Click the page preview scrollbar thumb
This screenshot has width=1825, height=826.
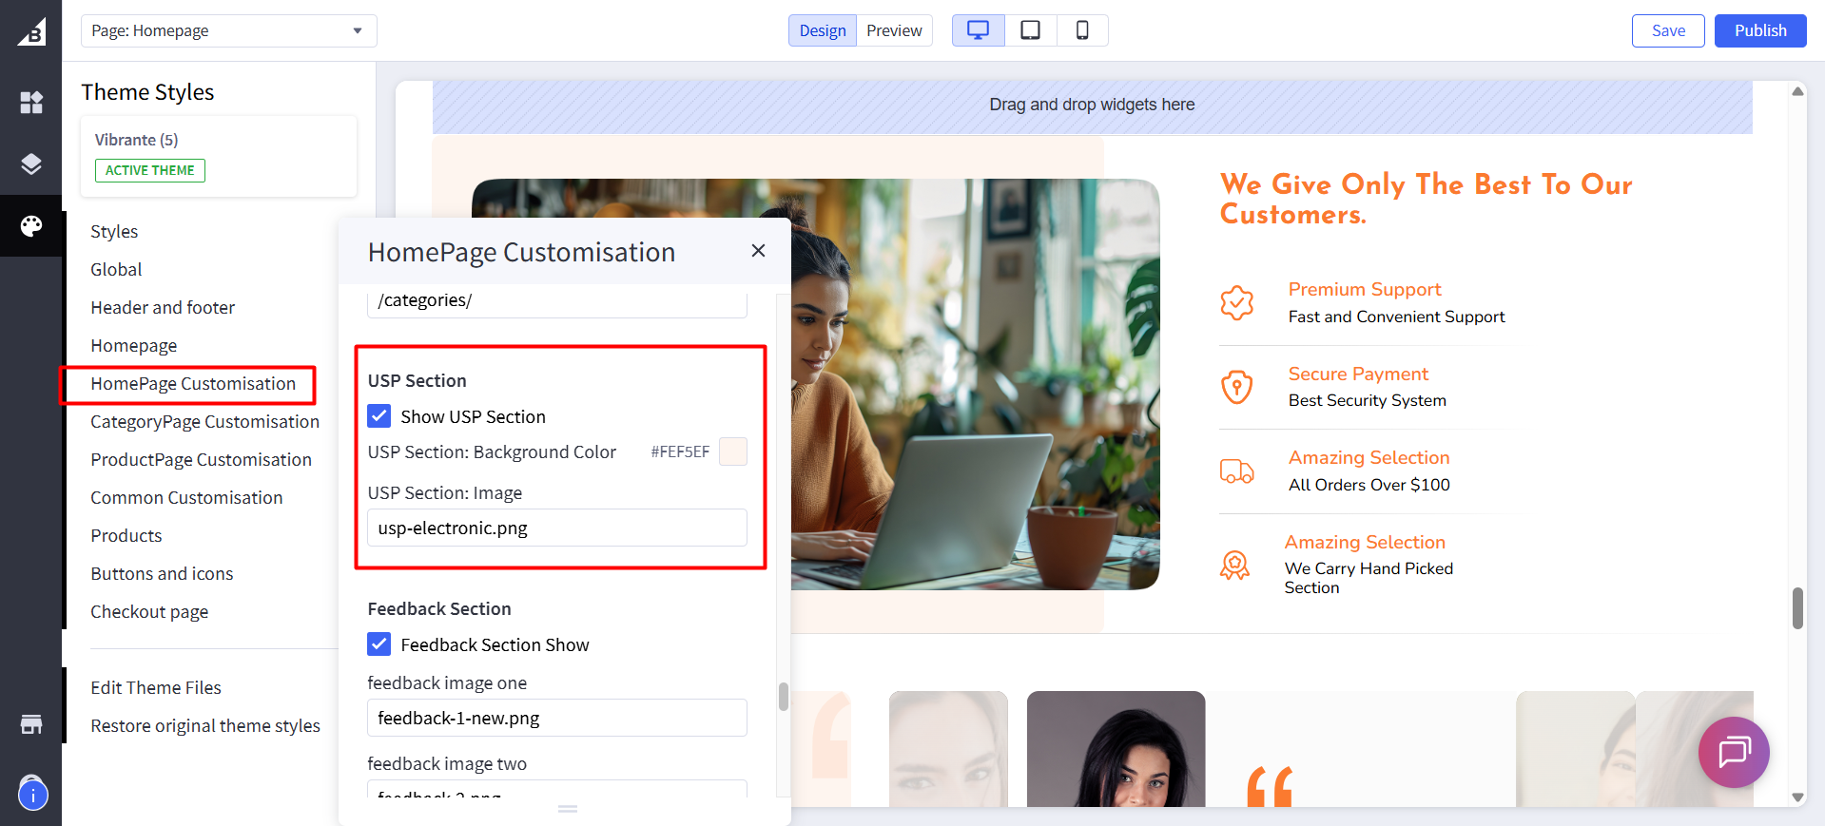[x=1797, y=608]
